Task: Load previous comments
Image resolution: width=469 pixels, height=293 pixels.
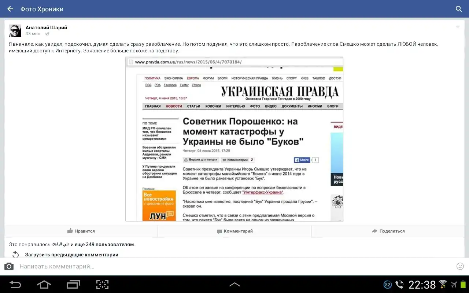Action: click(x=71, y=255)
